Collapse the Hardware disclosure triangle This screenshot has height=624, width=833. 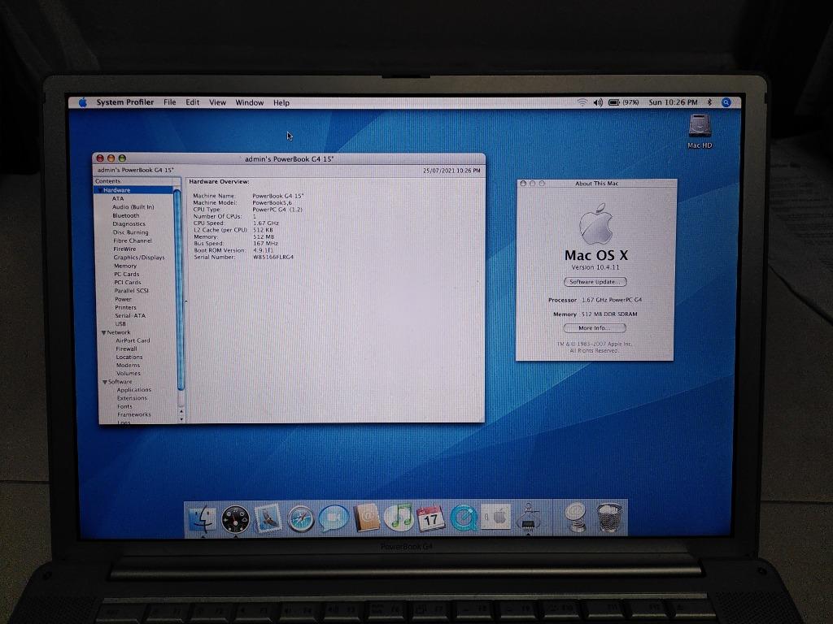(99, 190)
